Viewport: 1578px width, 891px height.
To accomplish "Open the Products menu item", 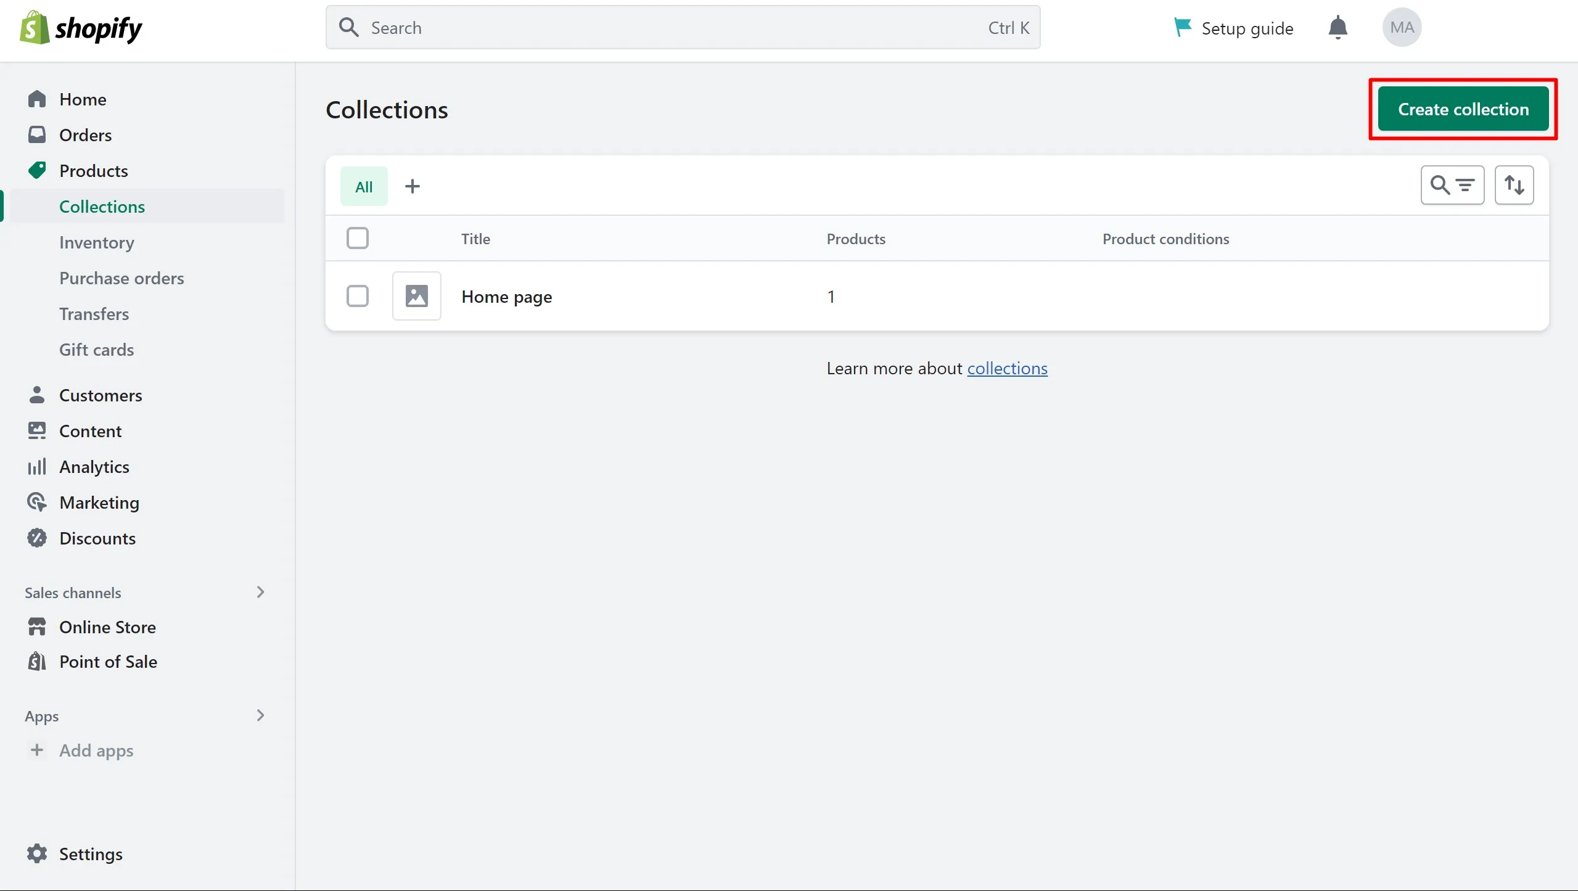I will tap(93, 170).
